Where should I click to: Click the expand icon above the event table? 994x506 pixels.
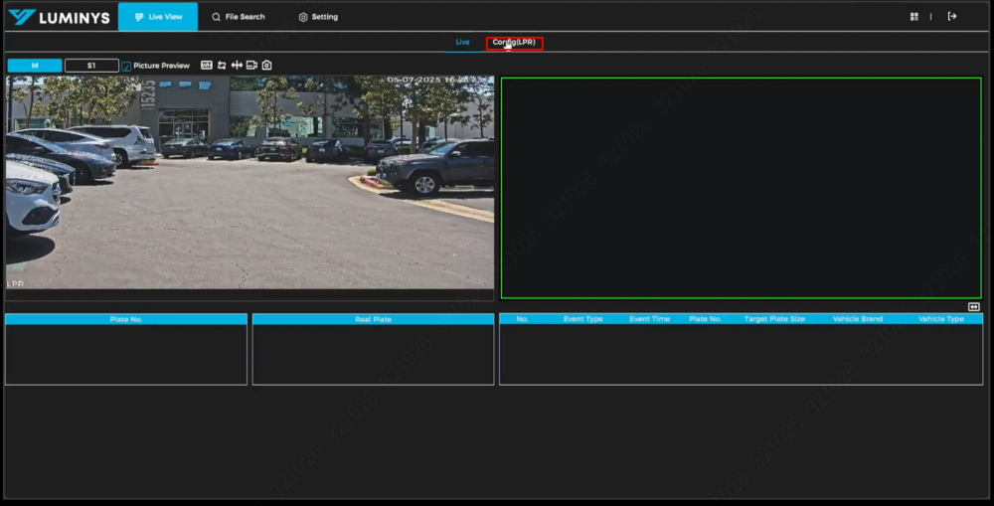click(x=974, y=307)
